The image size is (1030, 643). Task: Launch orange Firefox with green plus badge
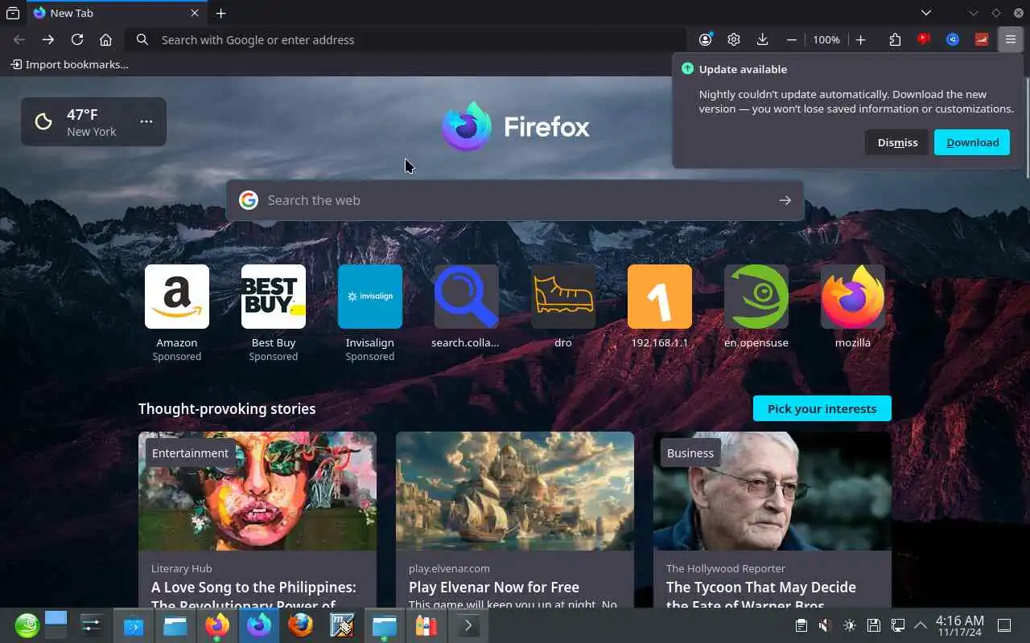pyautogui.click(x=216, y=625)
